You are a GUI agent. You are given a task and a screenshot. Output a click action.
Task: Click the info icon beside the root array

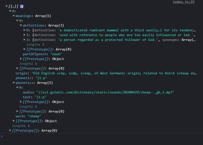22,6
